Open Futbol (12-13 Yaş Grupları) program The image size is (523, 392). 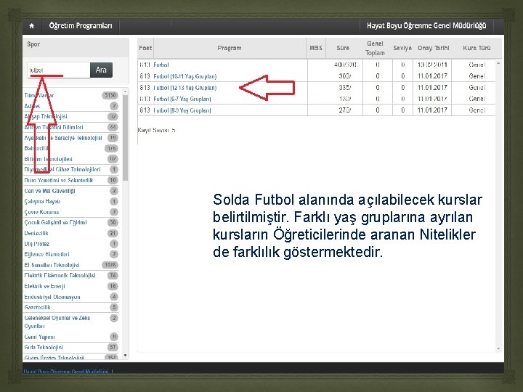point(185,88)
